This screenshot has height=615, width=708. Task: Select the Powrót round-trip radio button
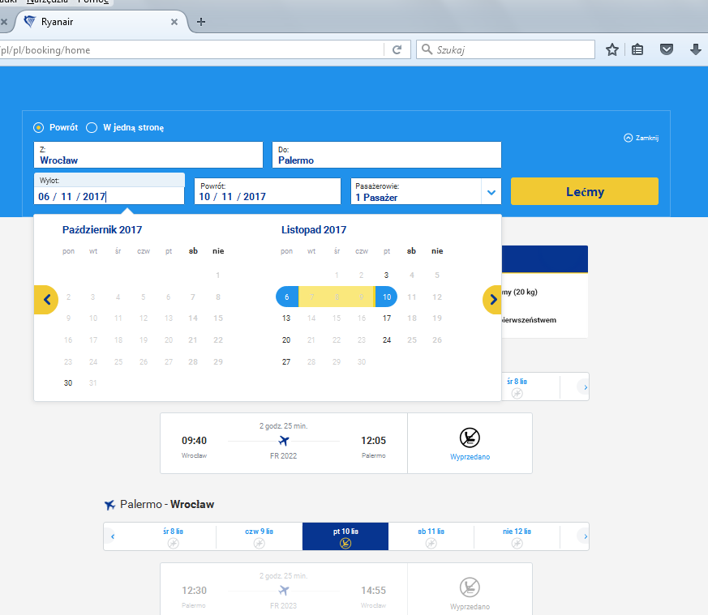pos(39,128)
